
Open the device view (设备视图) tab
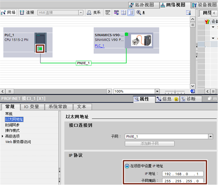pos(204,5)
